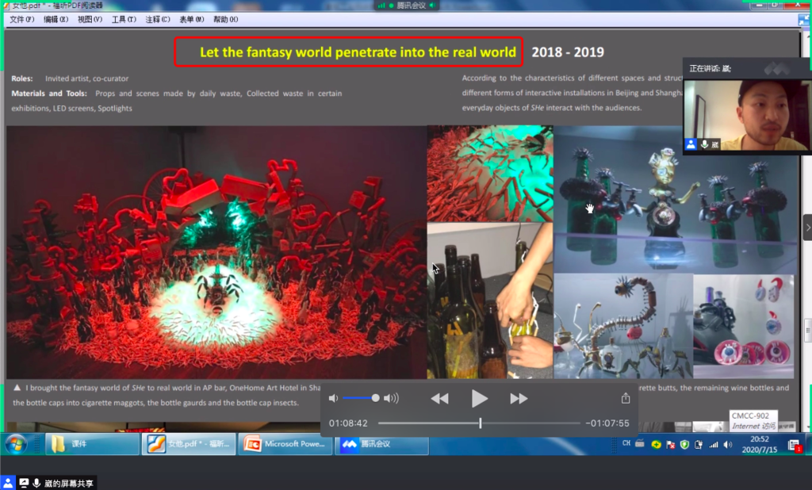Click the large red-lit installation photo

click(216, 252)
